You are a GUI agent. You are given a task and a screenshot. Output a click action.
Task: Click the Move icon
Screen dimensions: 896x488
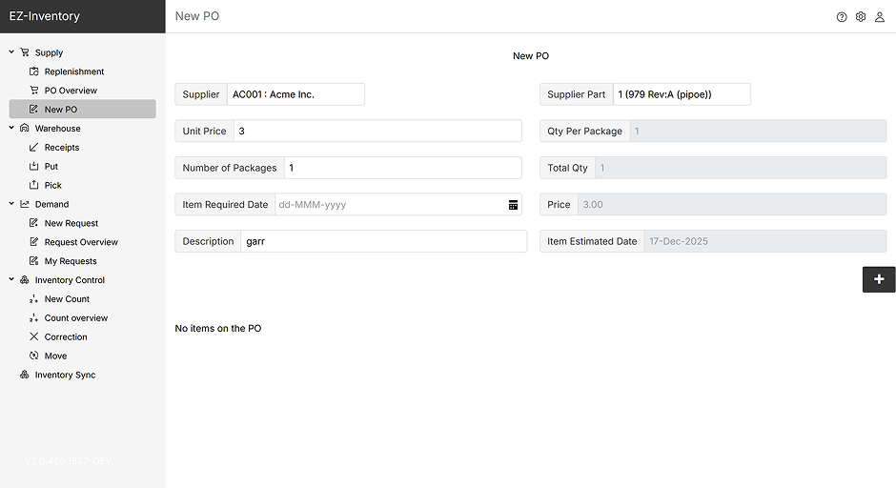coord(33,356)
